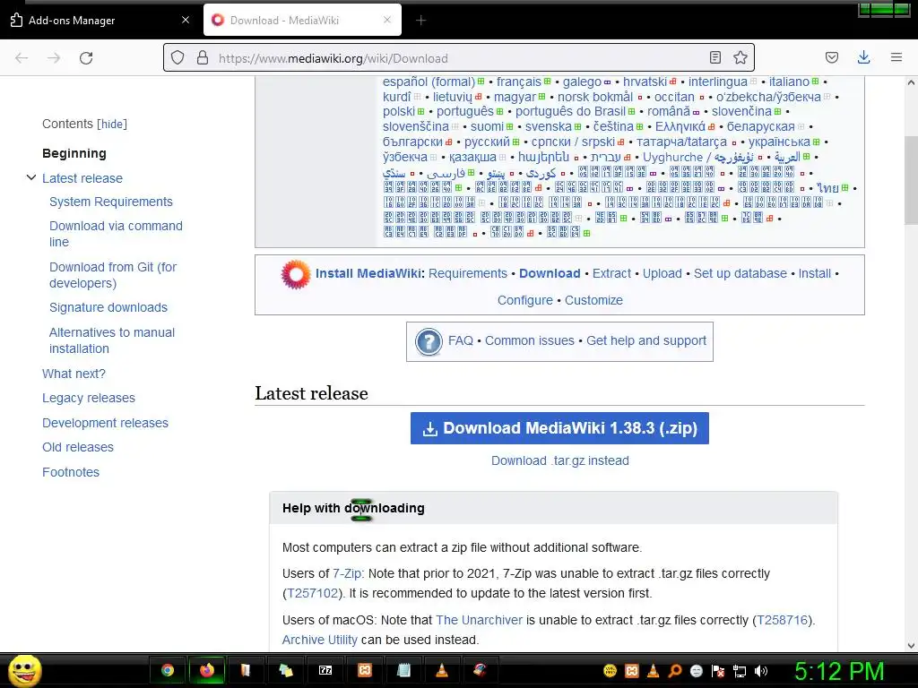Open the 7-Zip taskbar icon
The image size is (918, 688).
tap(325, 670)
